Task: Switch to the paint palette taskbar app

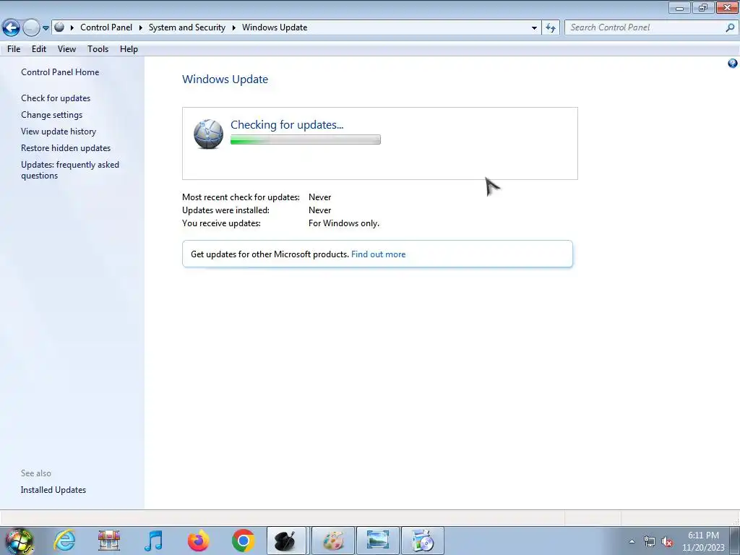Action: pyautogui.click(x=332, y=541)
